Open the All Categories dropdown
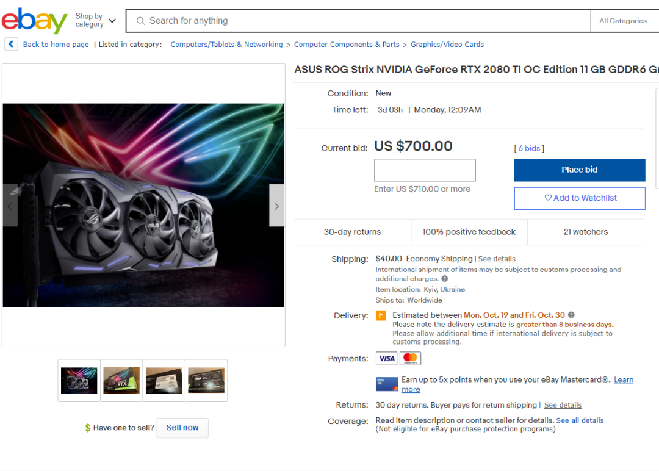This screenshot has height=471, width=659. point(622,21)
